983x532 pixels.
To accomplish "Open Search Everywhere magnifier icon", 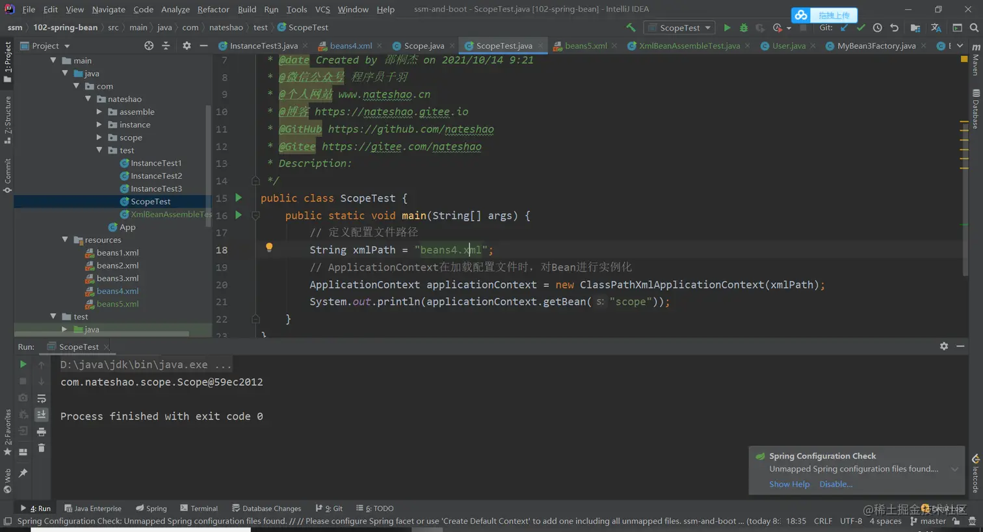I will coord(974,27).
